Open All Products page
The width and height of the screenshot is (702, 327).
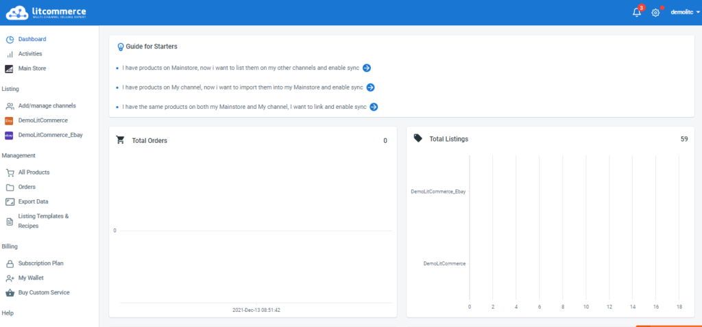(34, 172)
